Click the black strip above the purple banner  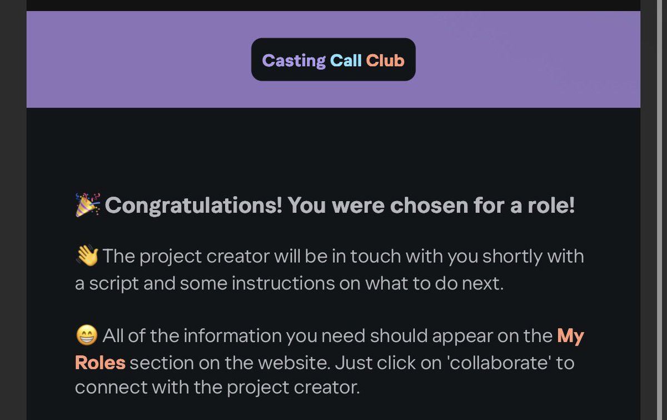pos(333,5)
